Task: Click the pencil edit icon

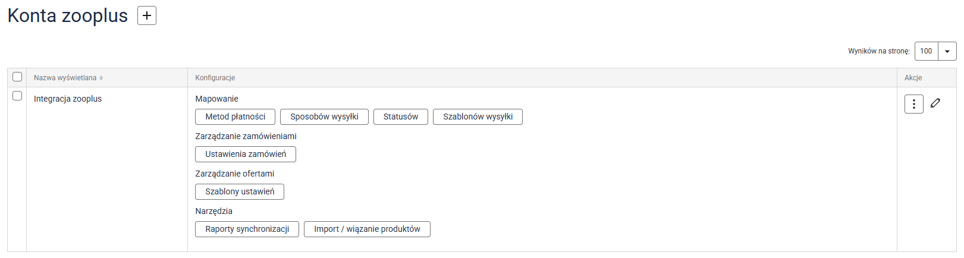Action: pyautogui.click(x=935, y=103)
